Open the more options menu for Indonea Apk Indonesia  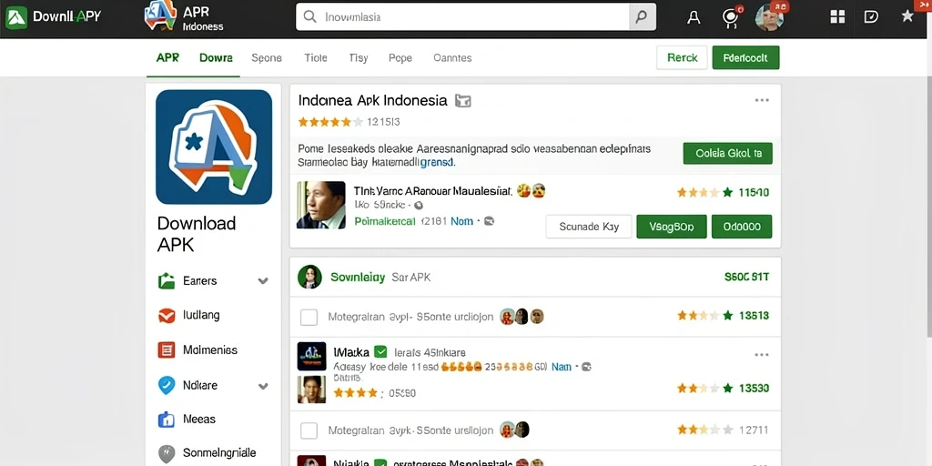pos(762,100)
